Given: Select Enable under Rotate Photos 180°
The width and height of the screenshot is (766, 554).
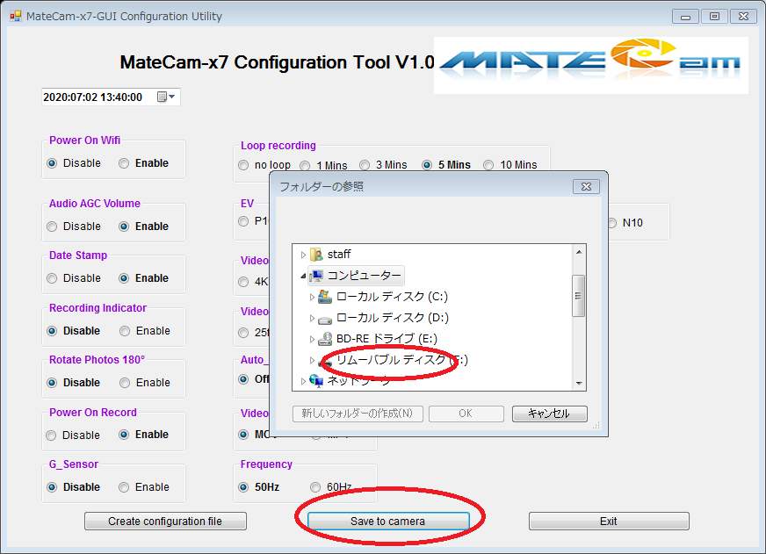Looking at the screenshot, I should 125,383.
